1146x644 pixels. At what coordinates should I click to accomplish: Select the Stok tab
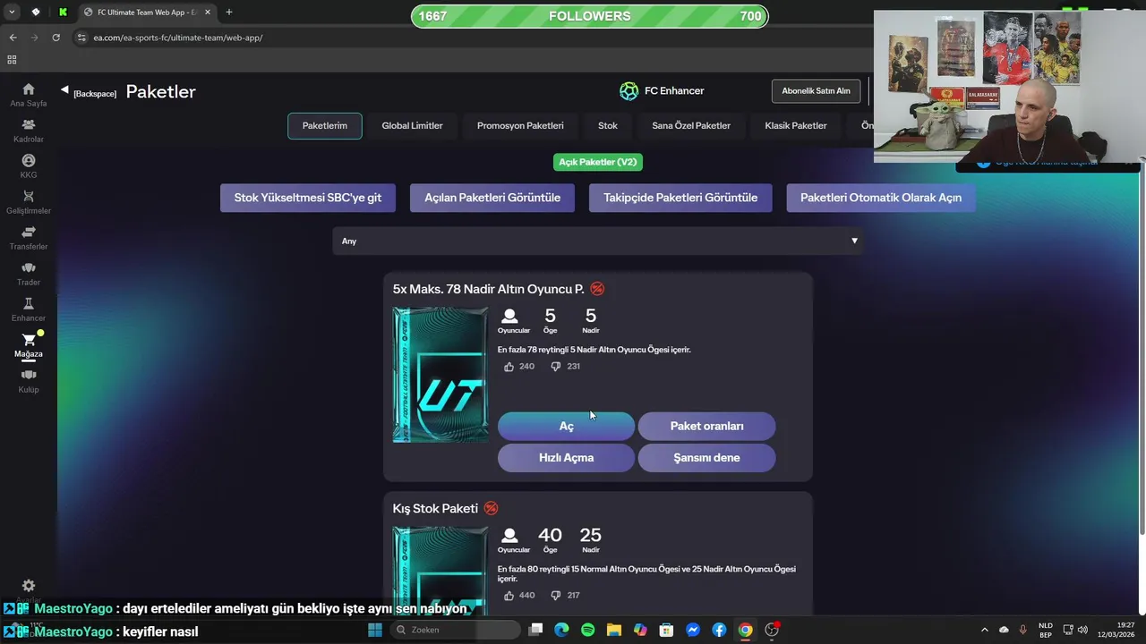pyautogui.click(x=608, y=126)
